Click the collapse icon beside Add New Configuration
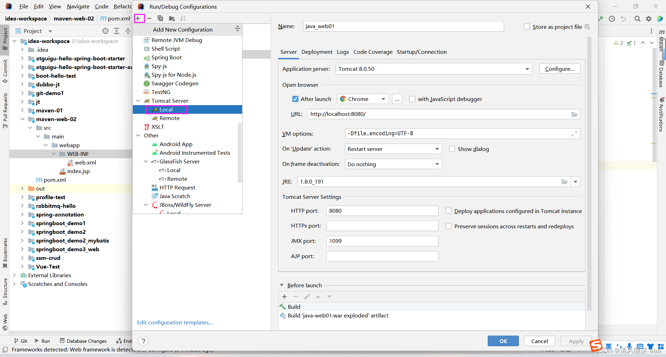 [237, 29]
